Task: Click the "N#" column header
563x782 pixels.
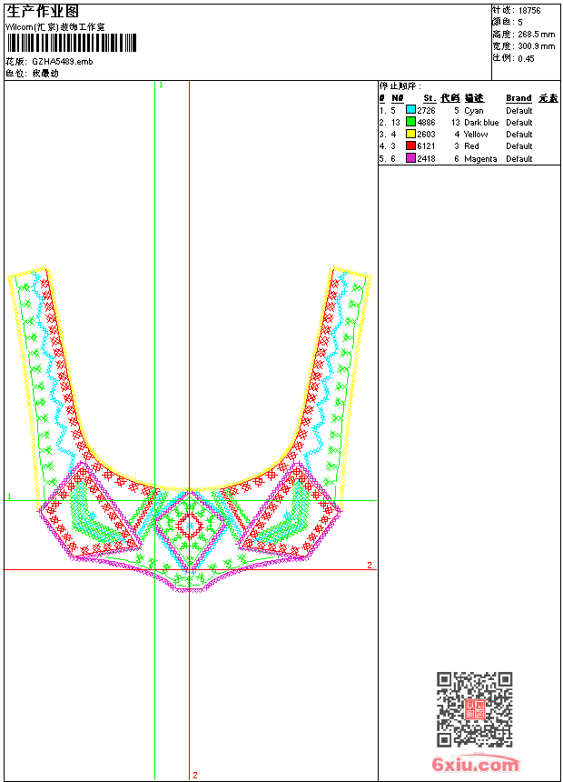Action: pyautogui.click(x=397, y=98)
